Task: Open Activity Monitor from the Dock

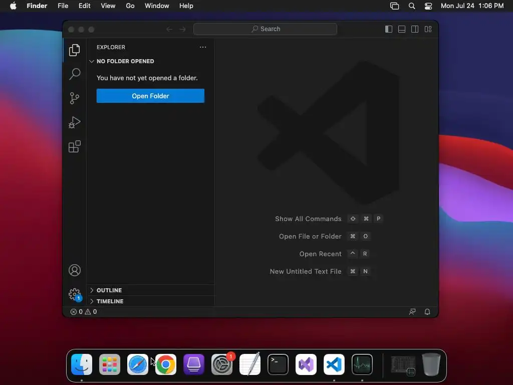Action: 362,364
